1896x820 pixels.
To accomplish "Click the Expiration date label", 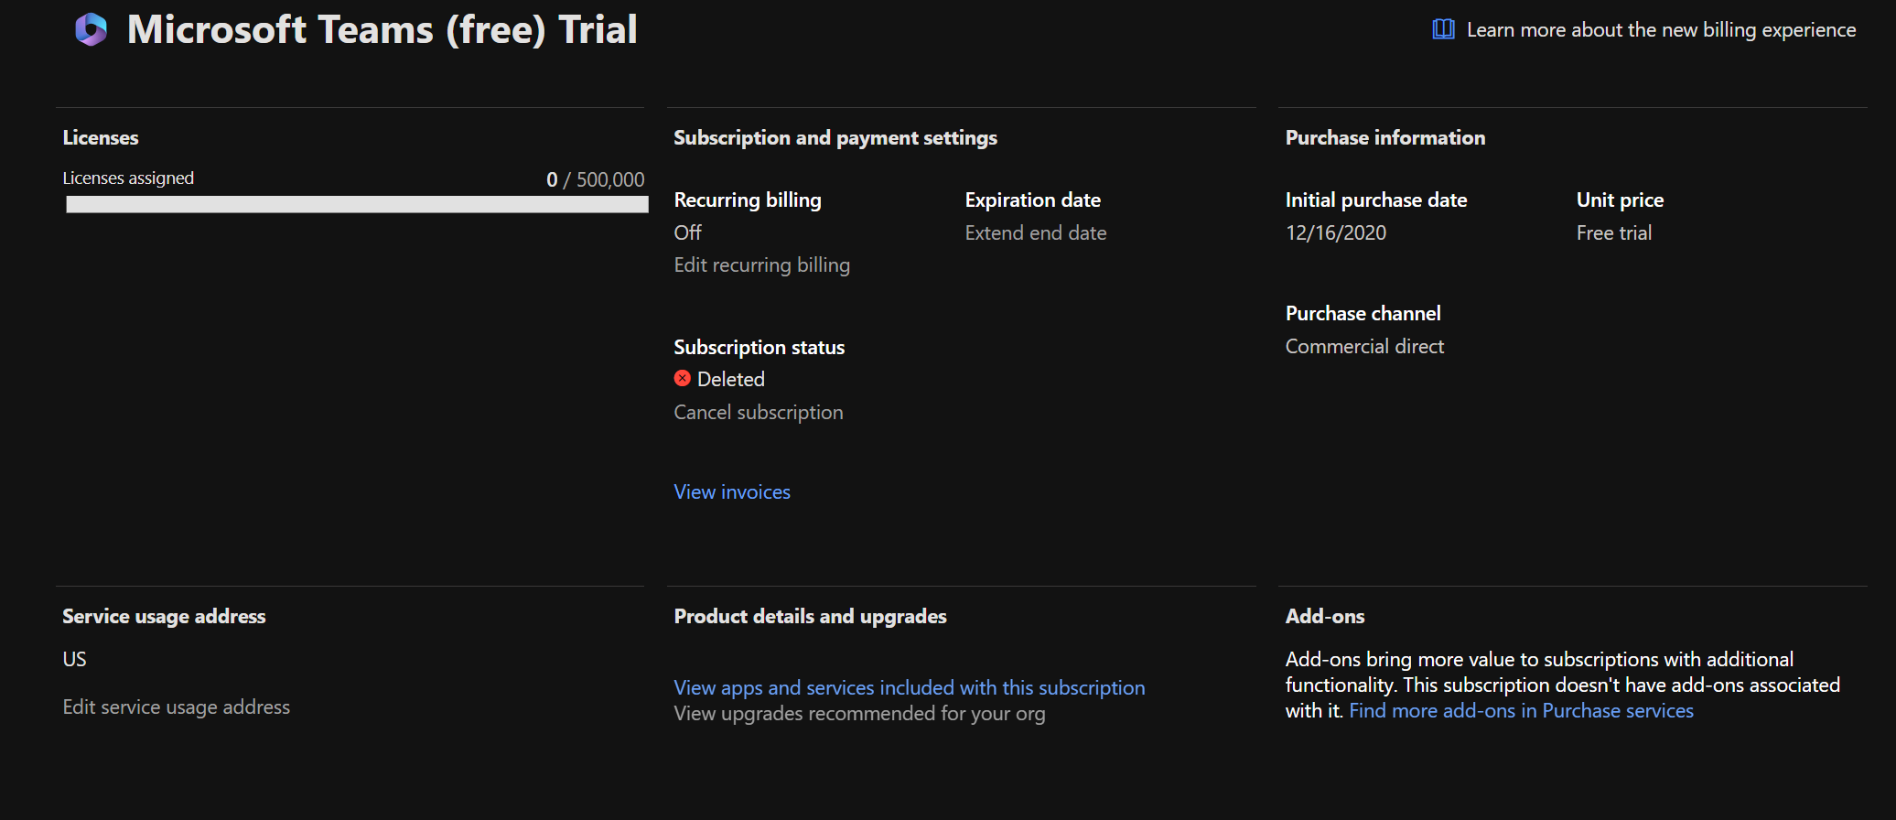I will (x=1033, y=200).
